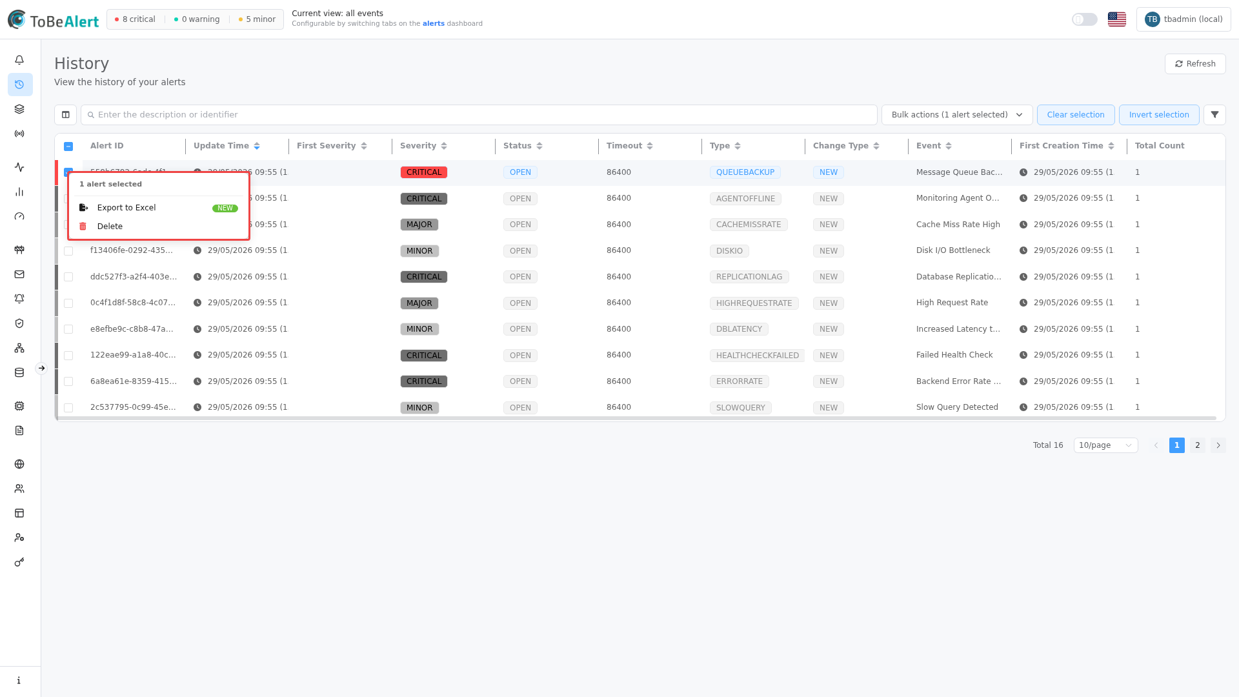Check the row f13406fe-0292 checkbox

coord(68,251)
